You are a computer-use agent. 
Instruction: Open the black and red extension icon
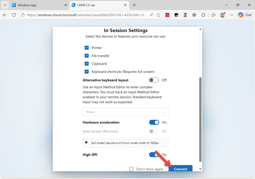tap(176, 15)
